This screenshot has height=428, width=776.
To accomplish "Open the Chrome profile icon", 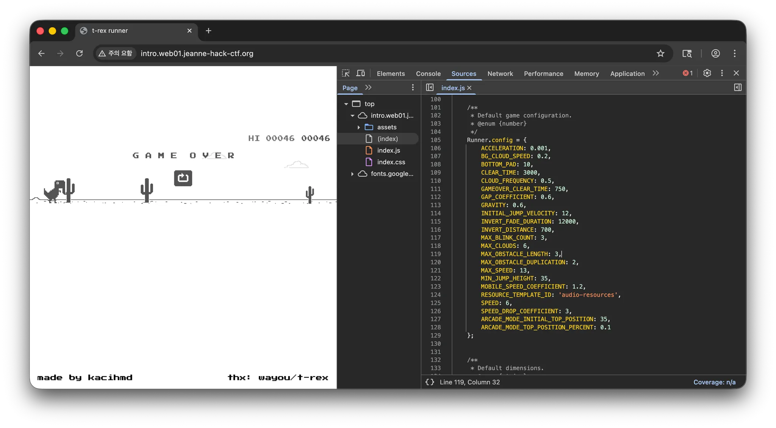I will coord(715,53).
